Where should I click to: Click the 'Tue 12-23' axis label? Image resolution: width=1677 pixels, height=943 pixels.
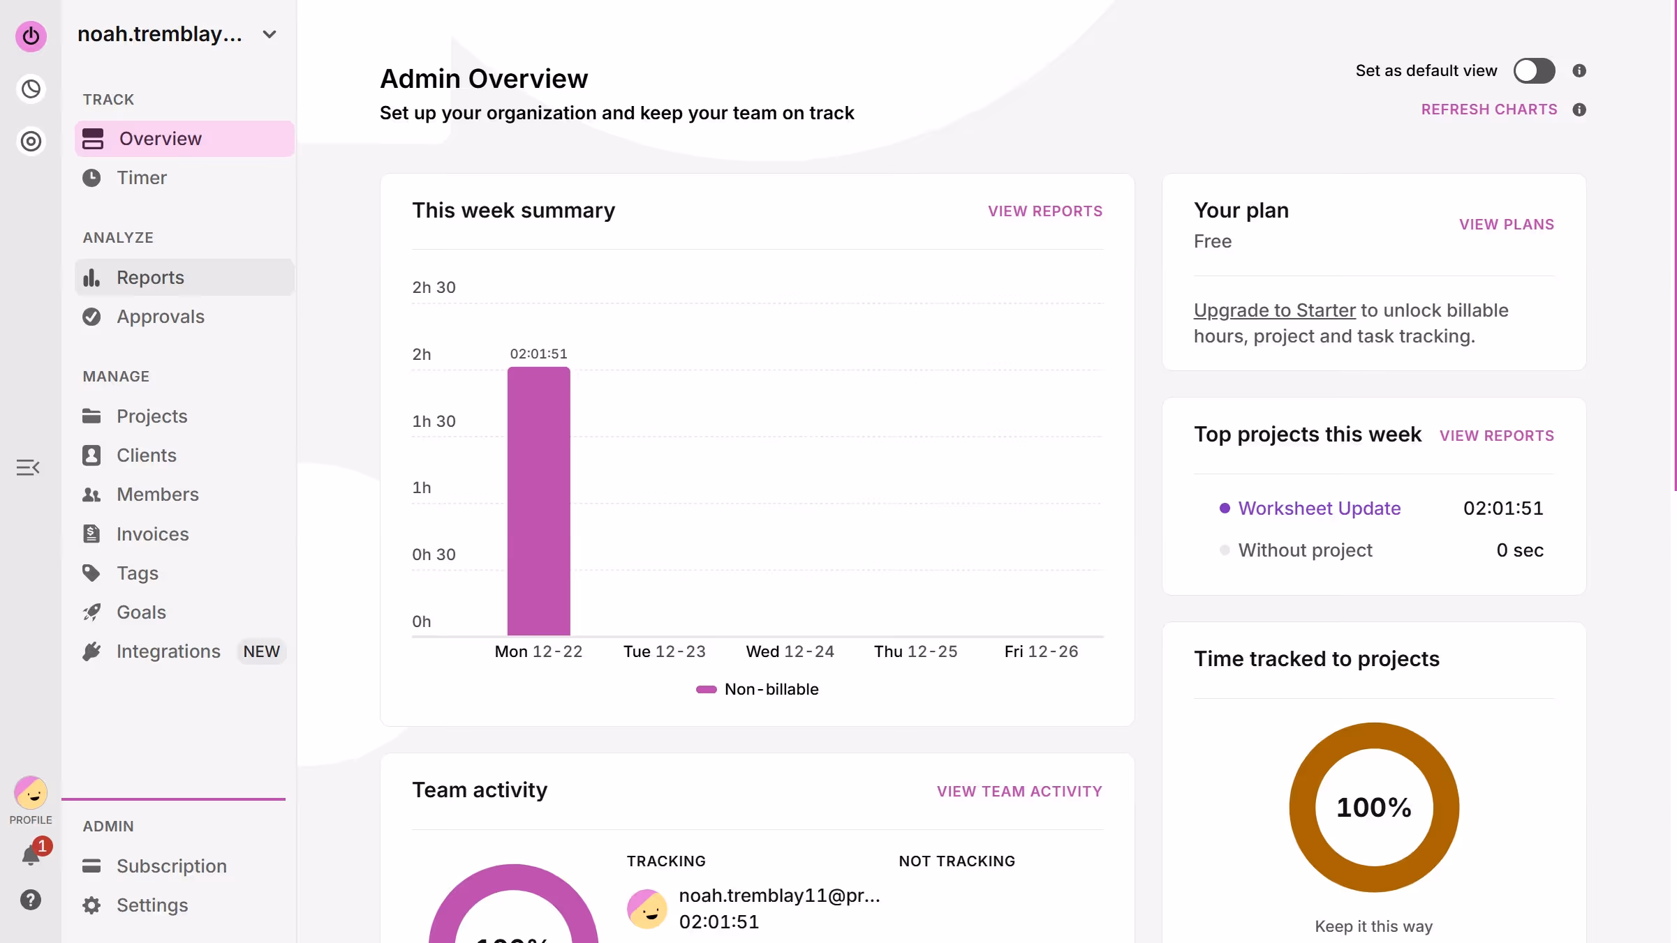click(664, 651)
